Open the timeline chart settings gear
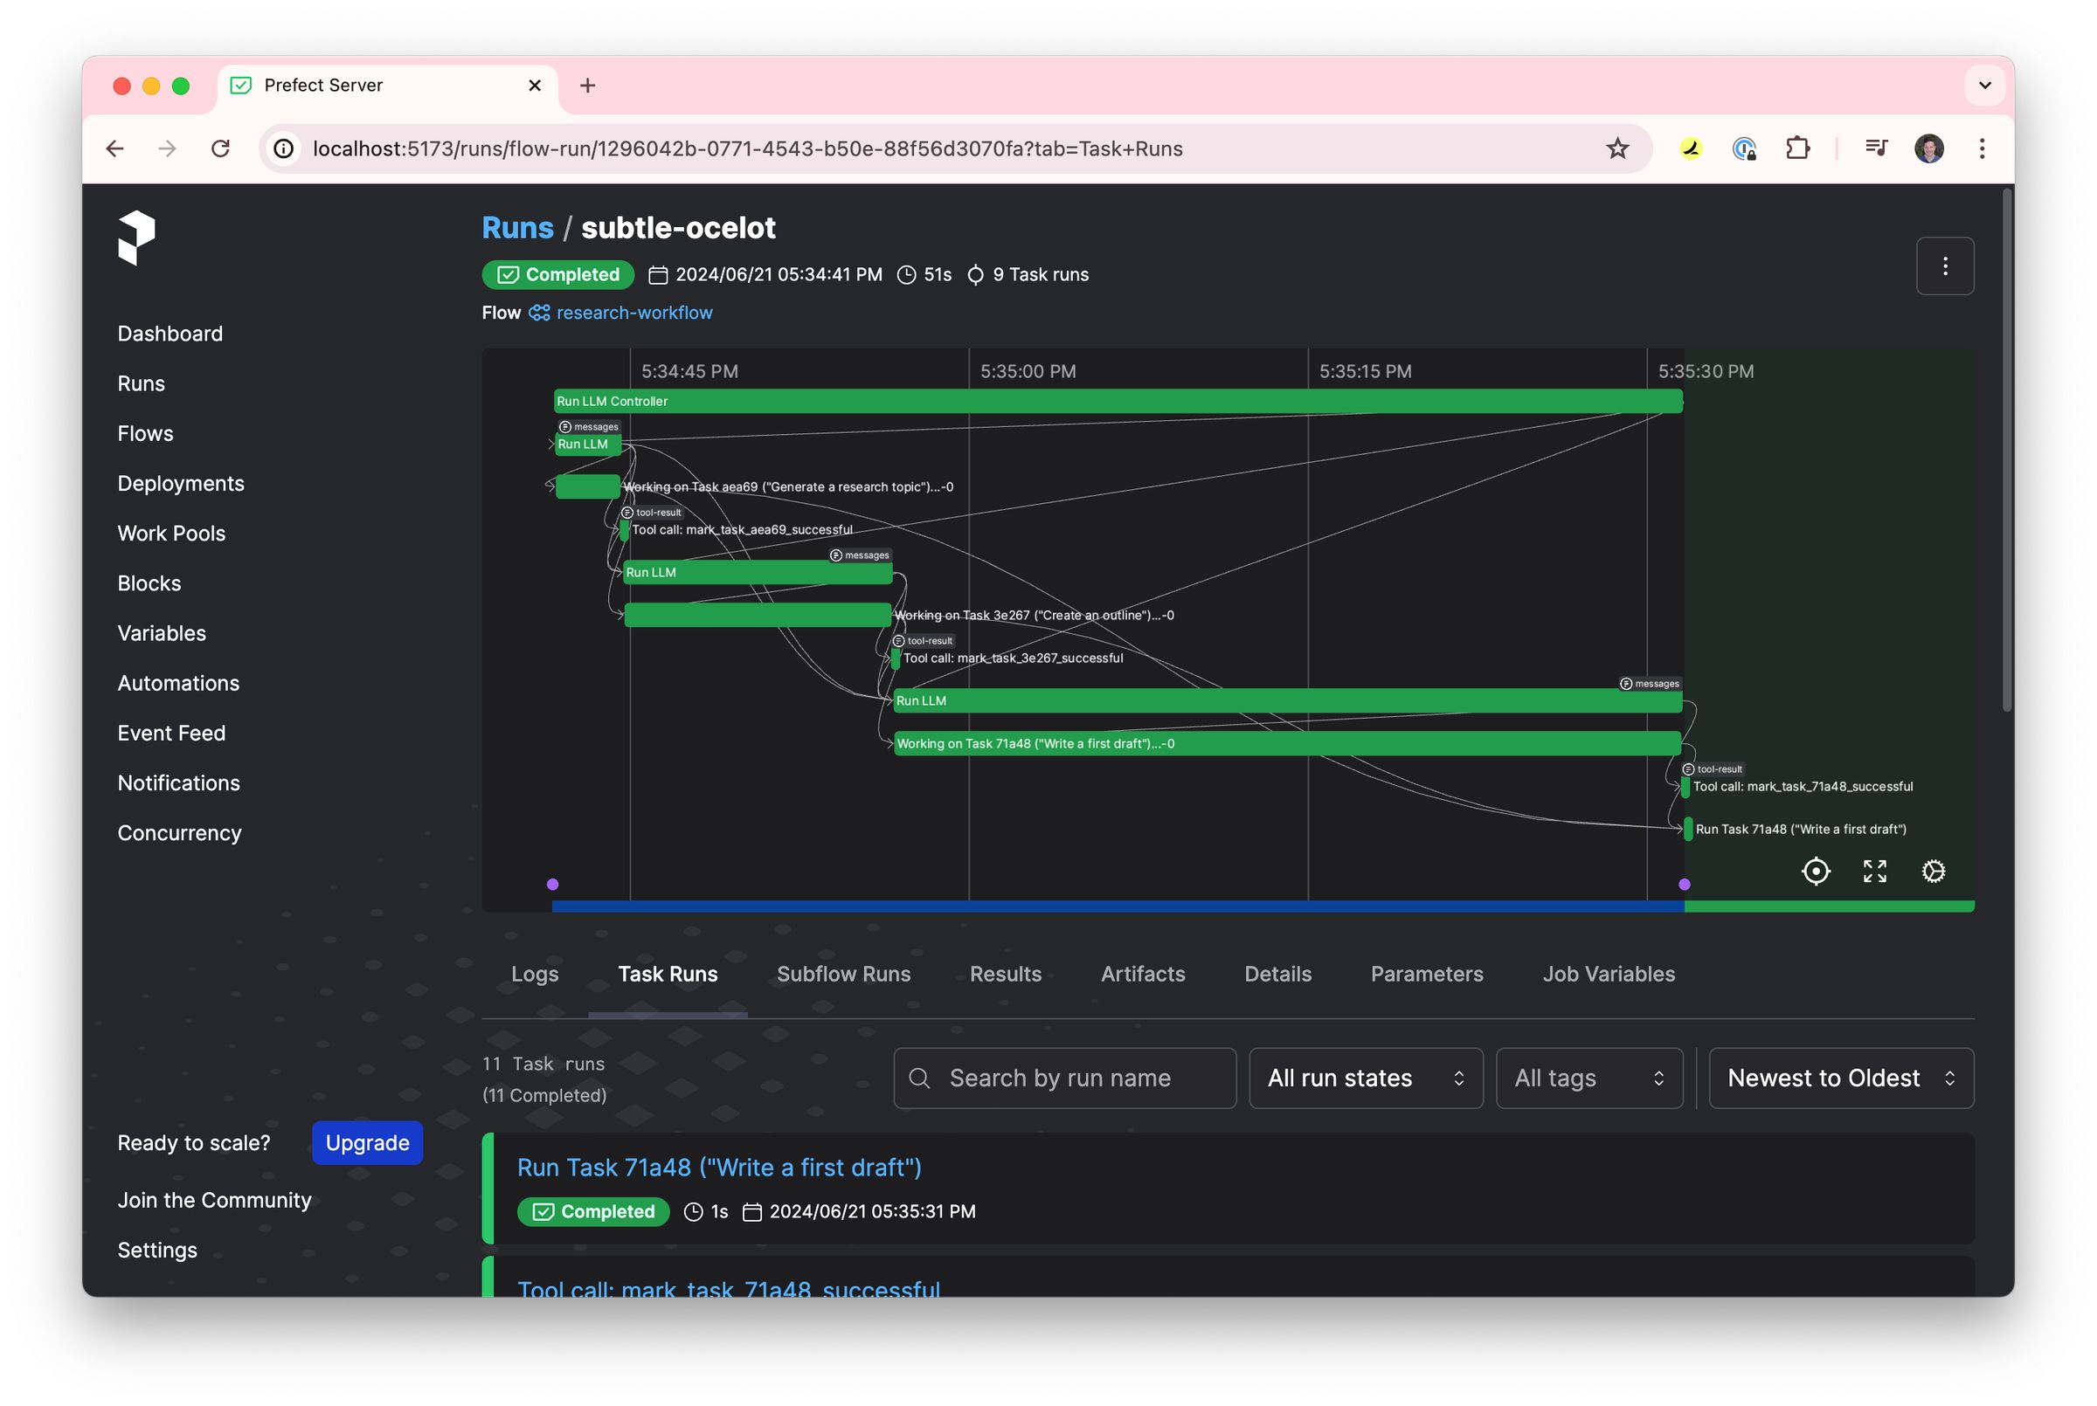Screen dimensions: 2097x1406 point(1934,871)
